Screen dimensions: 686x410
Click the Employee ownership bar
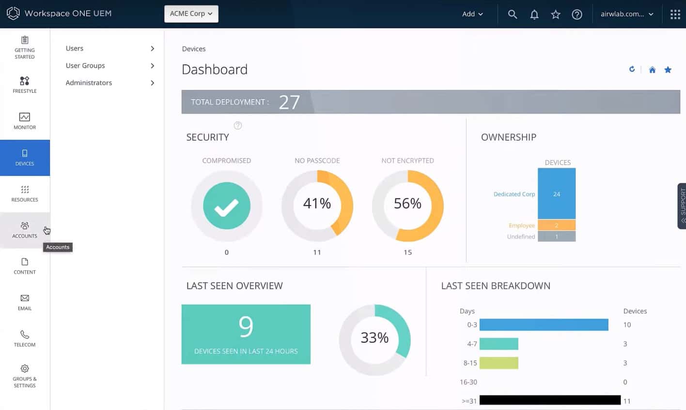click(557, 225)
